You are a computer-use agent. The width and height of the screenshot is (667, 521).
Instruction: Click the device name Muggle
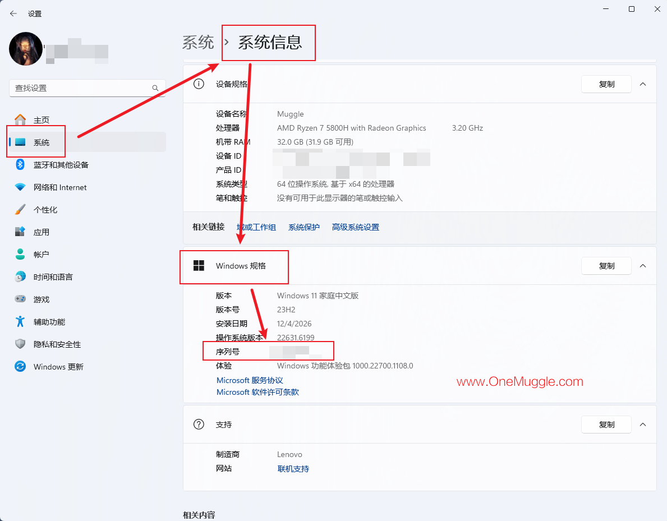pos(291,114)
